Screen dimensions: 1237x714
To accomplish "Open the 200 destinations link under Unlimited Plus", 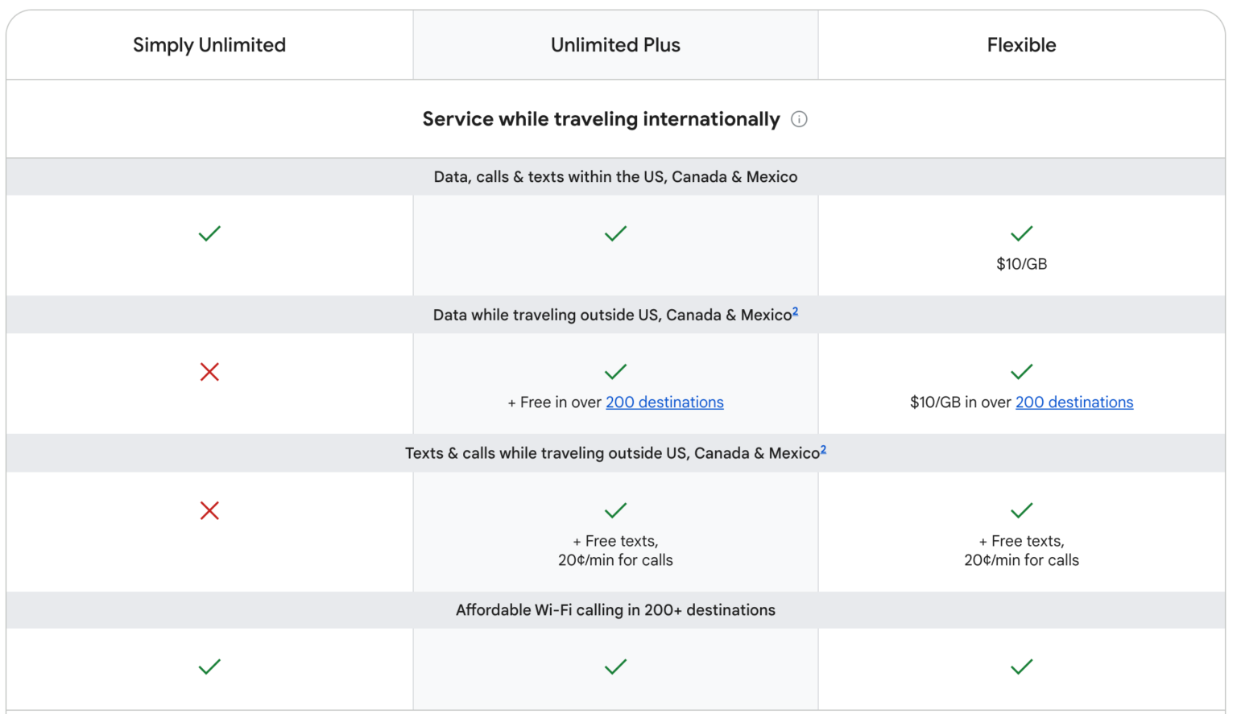I will 664,402.
